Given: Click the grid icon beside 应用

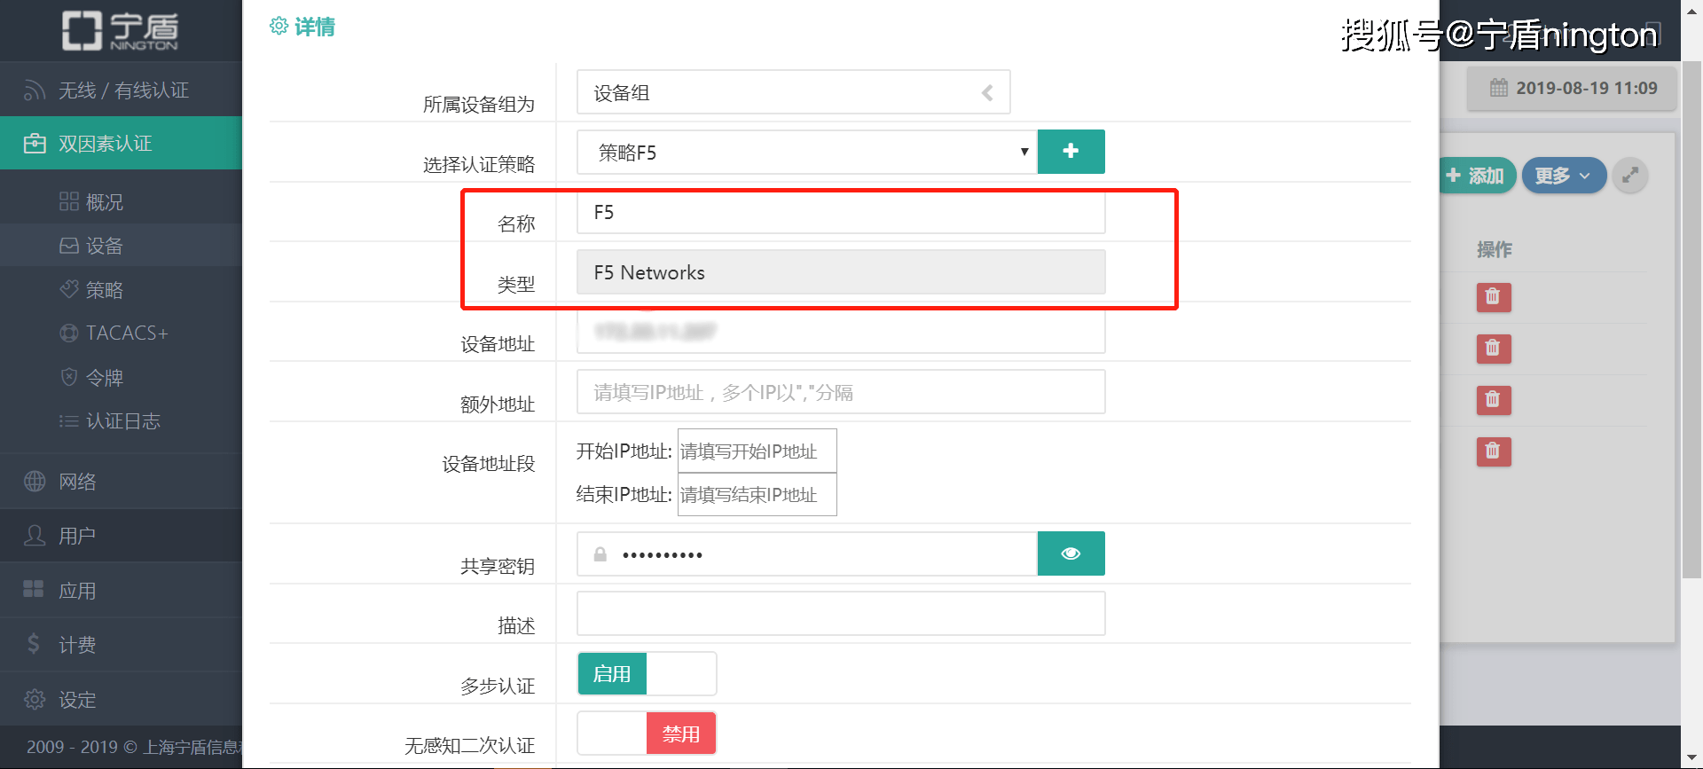Looking at the screenshot, I should [34, 589].
